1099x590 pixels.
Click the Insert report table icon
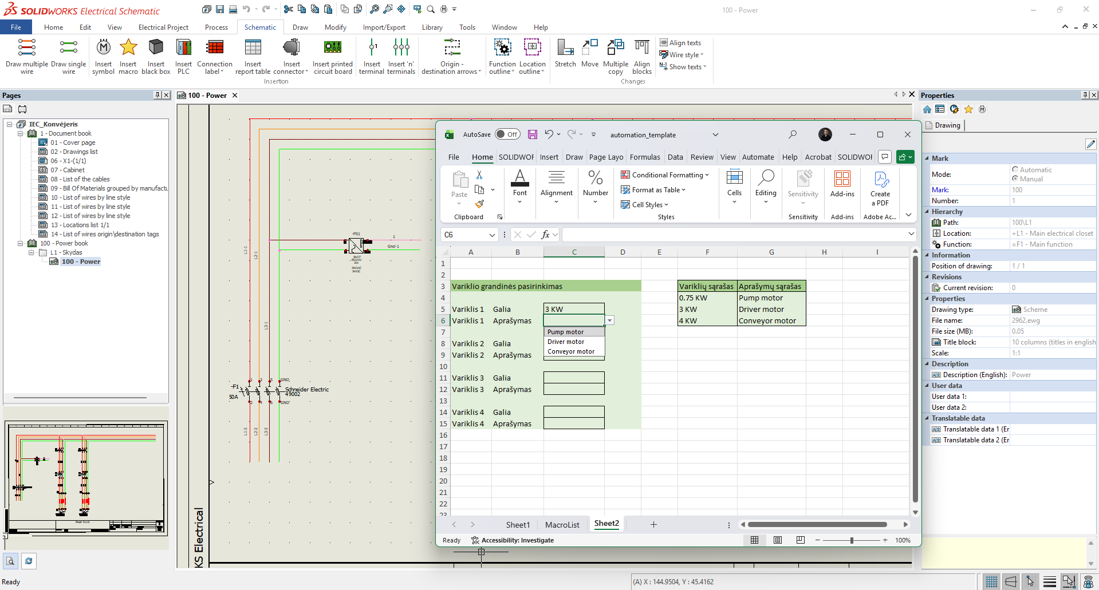[253, 47]
